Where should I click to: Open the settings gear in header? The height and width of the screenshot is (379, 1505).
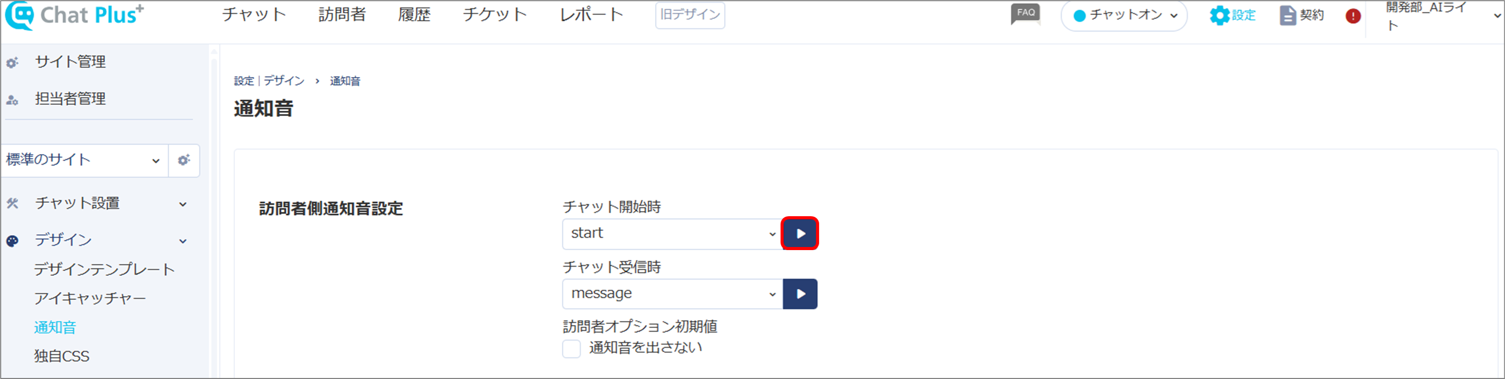1219,15
